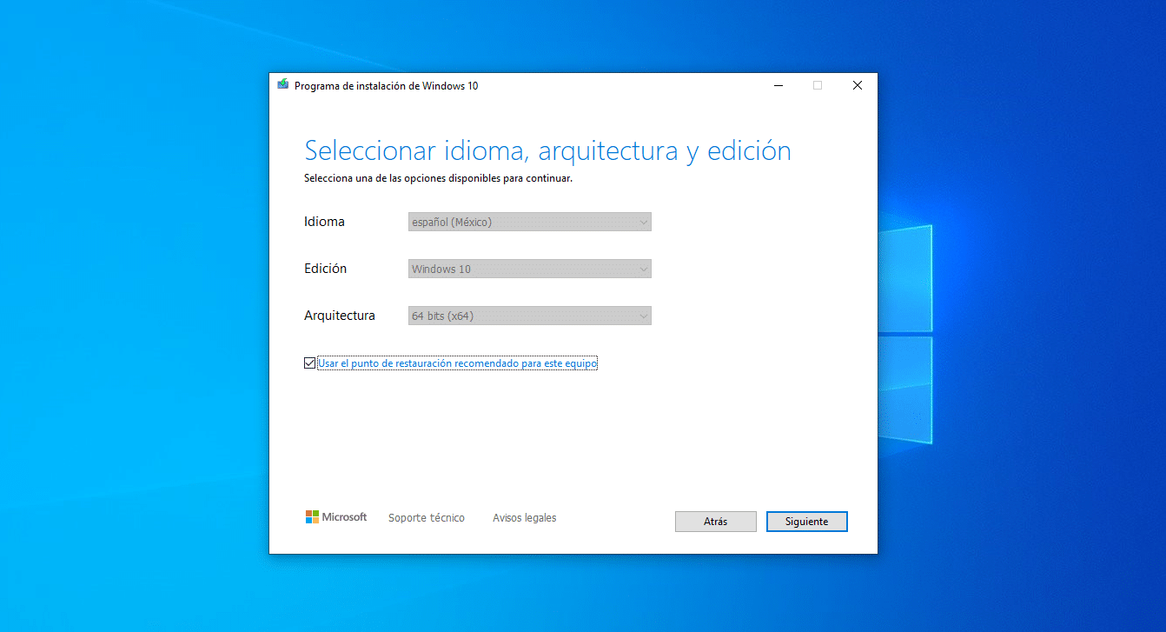Click the Idioma field label

pos(324,222)
